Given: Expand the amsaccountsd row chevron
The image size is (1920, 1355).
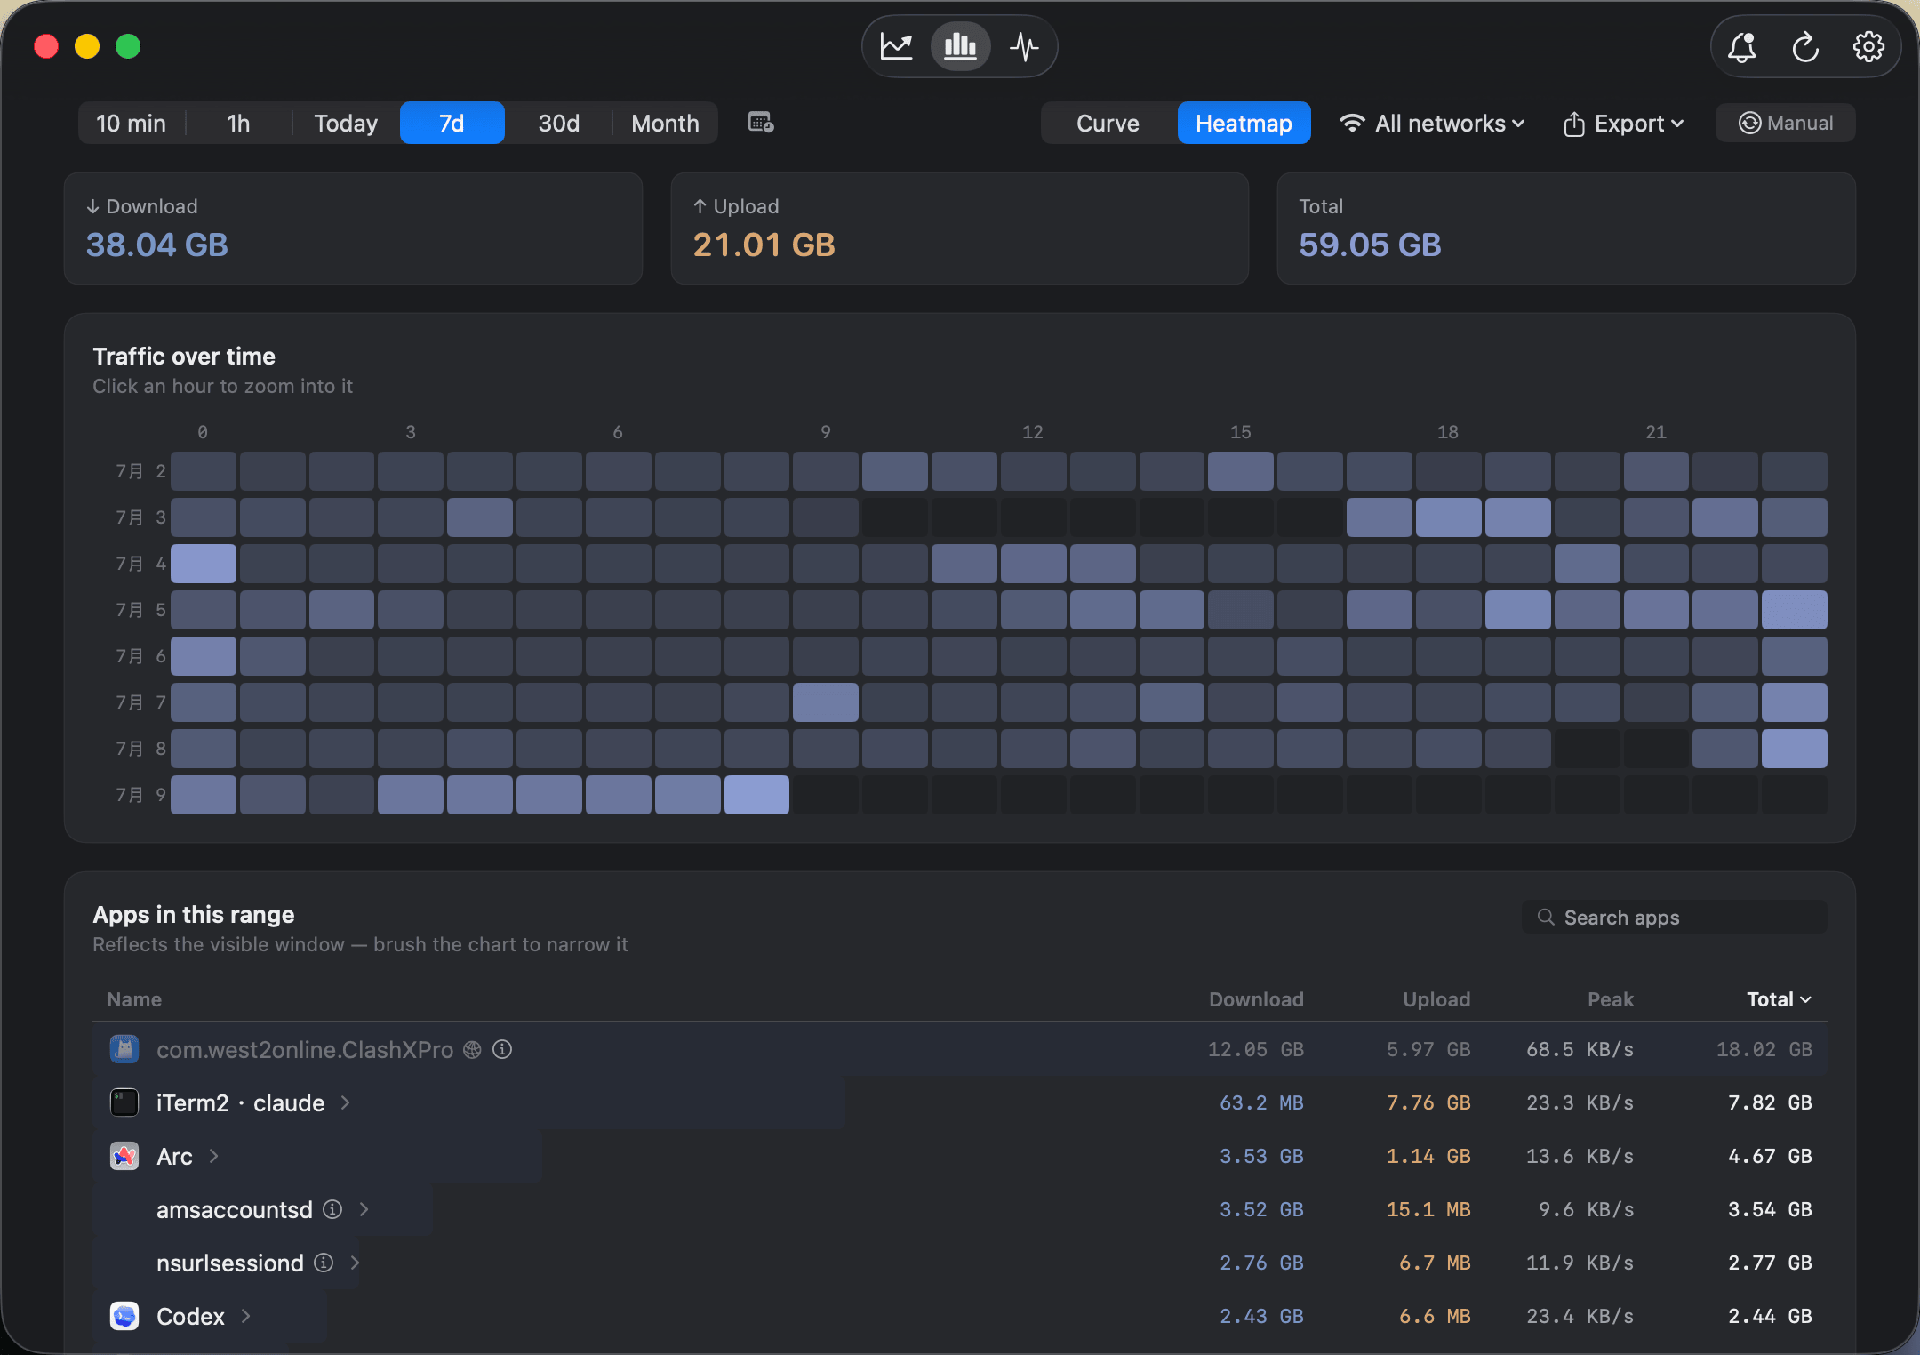Looking at the screenshot, I should point(364,1209).
